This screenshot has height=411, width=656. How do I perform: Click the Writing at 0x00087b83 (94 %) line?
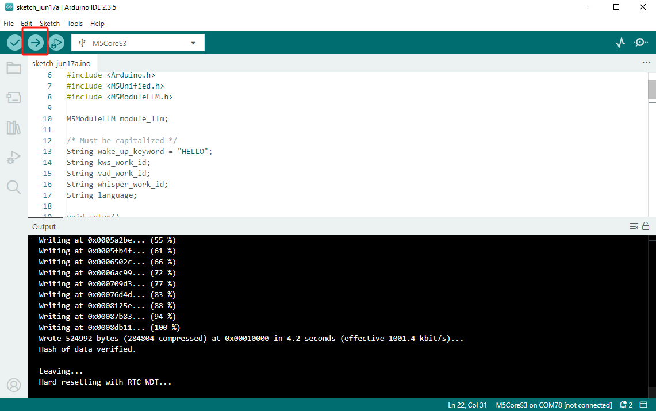107,317
